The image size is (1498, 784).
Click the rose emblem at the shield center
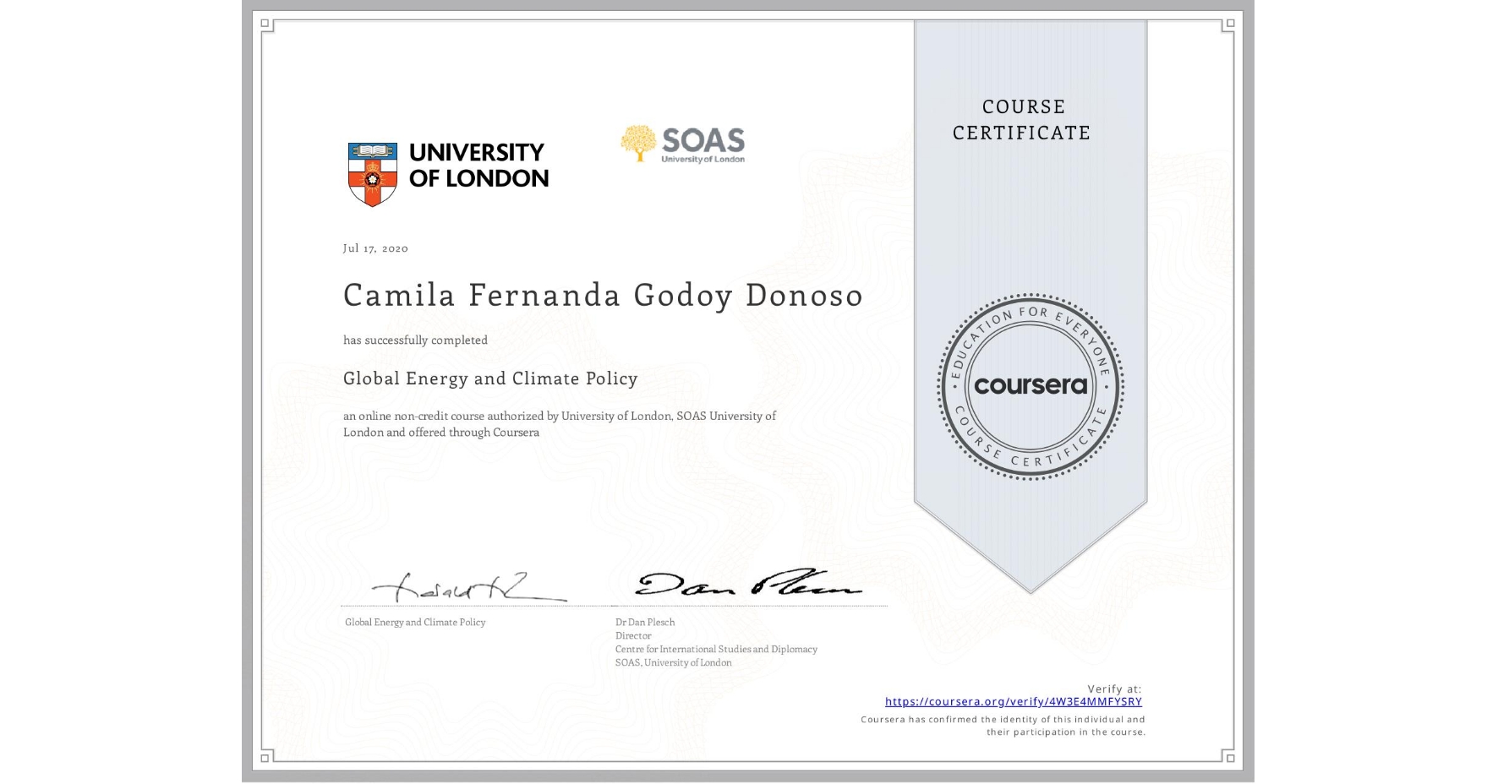(371, 181)
